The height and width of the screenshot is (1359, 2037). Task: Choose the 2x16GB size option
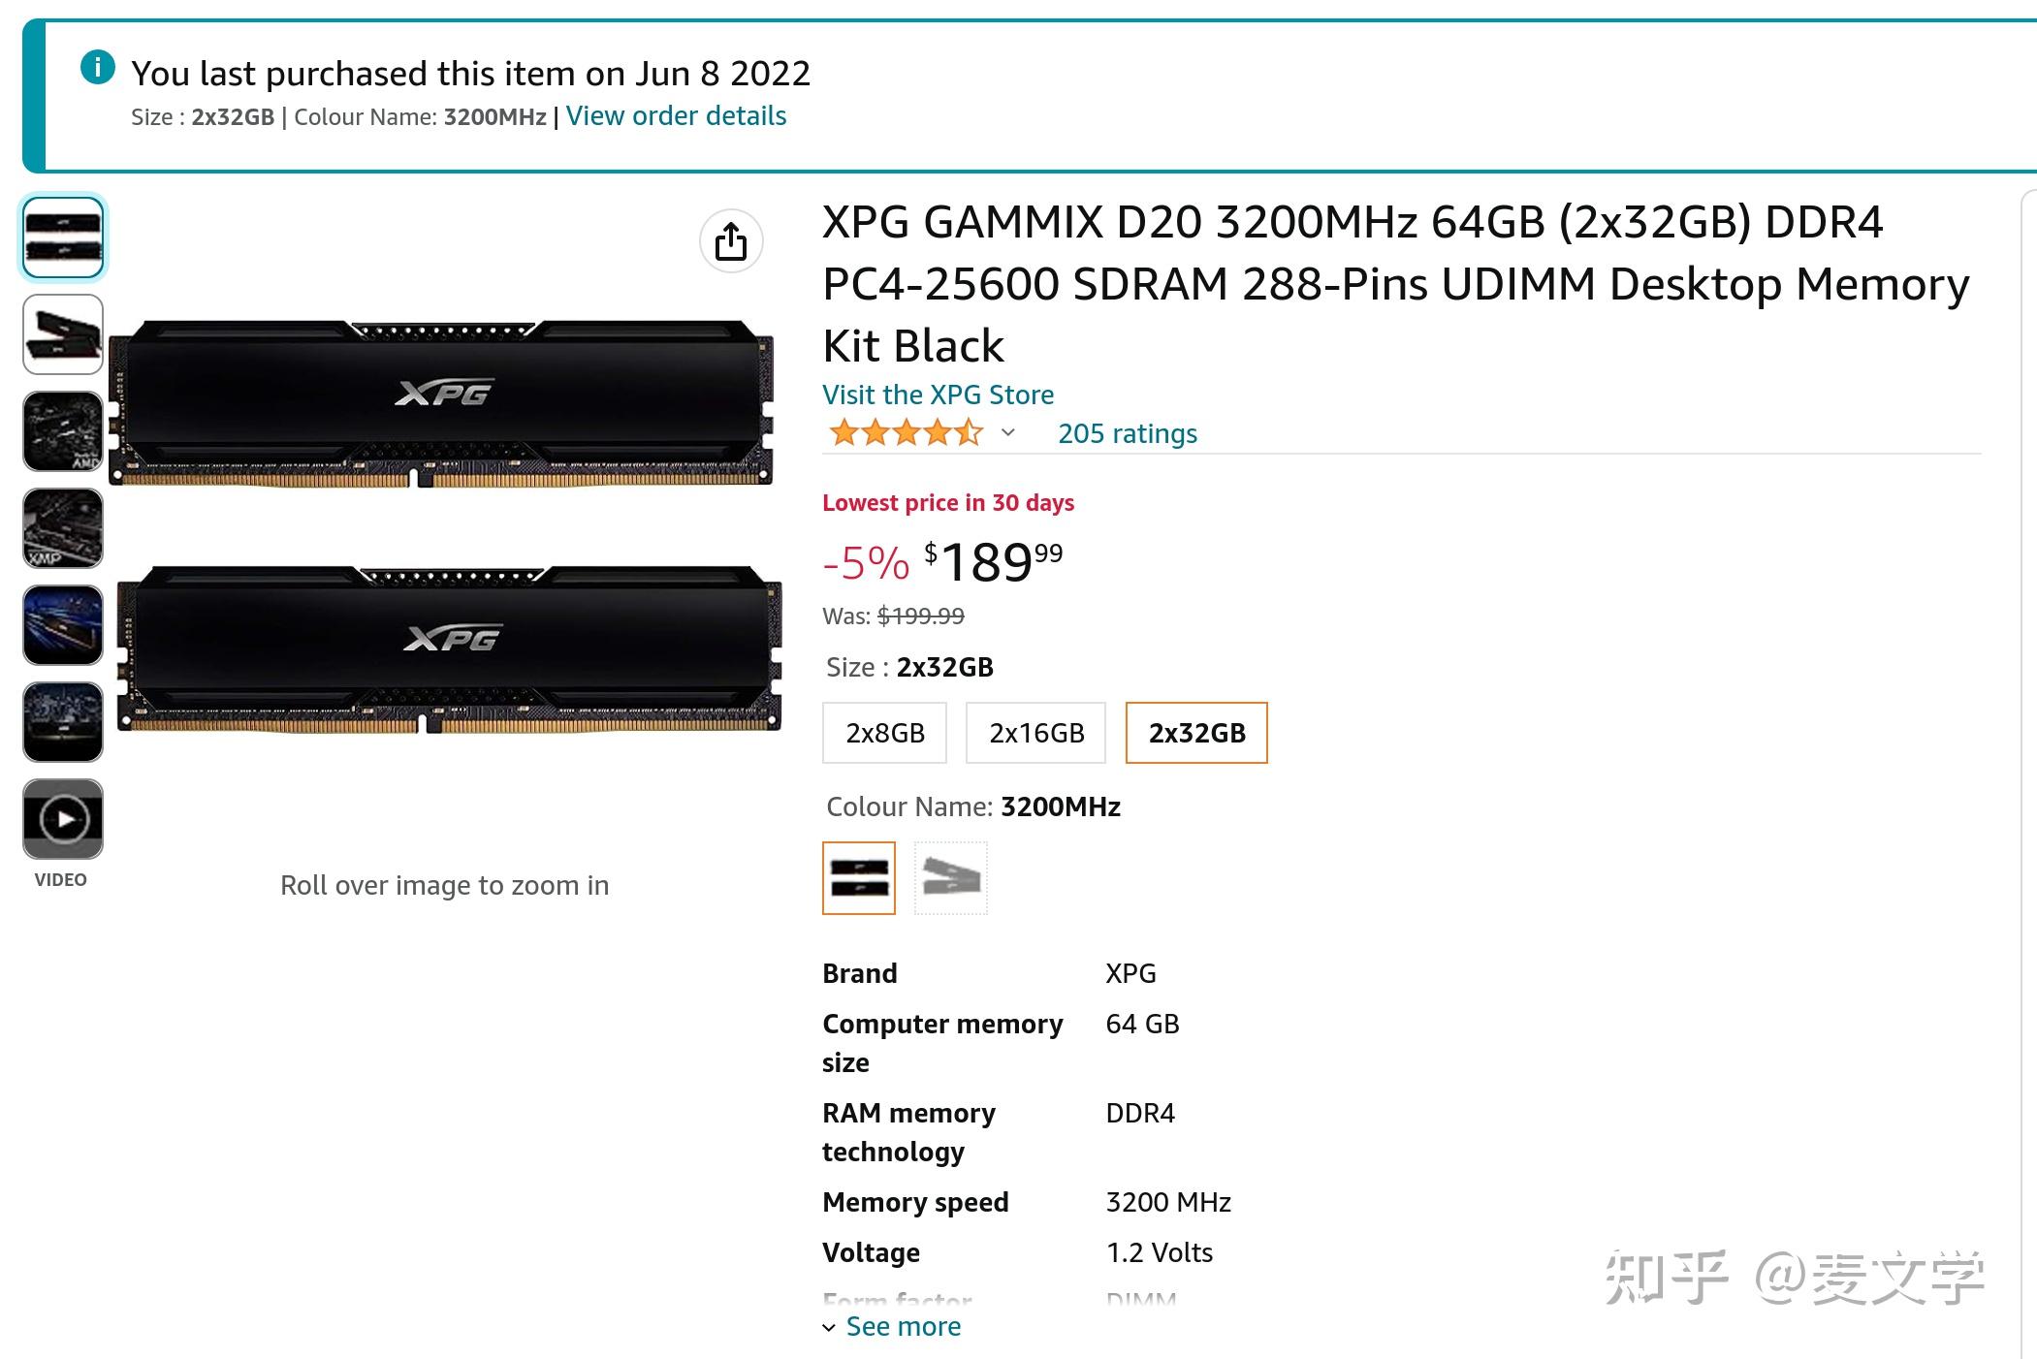[x=1036, y=733]
